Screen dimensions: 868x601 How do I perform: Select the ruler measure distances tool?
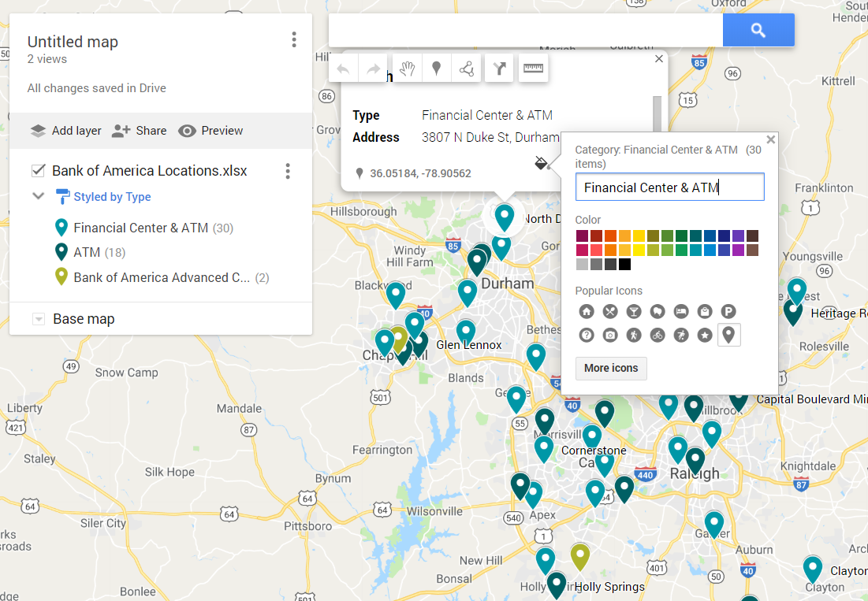pos(533,69)
